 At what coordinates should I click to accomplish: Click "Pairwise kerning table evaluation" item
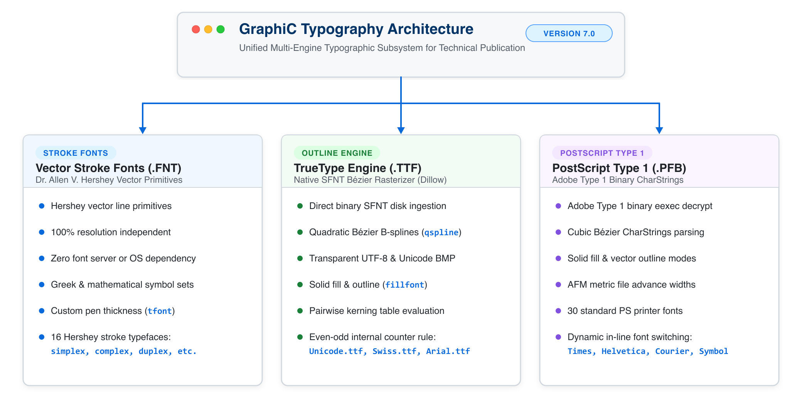click(x=377, y=311)
